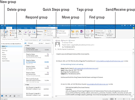Open the Junk dropdown
Image resolution: width=135 pixels, height=100 pixels.
click(12, 35)
